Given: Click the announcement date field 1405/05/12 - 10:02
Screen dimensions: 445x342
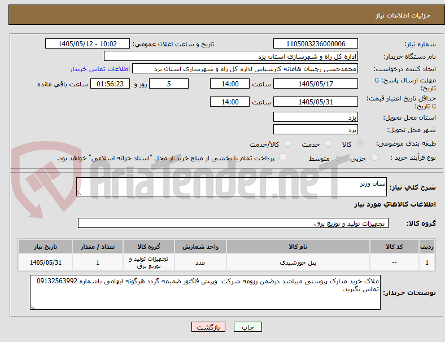Looking at the screenshot, I should [88, 43].
